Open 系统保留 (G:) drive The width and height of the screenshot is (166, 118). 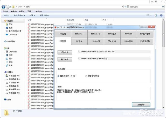(x=13, y=89)
